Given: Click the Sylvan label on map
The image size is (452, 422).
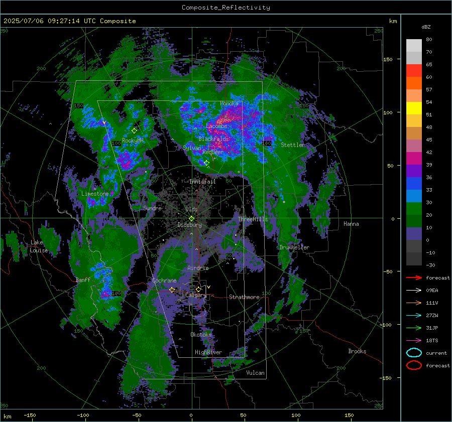Looking at the screenshot, I should (192, 148).
